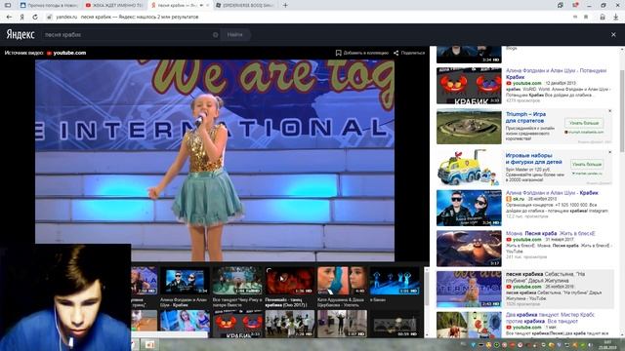Screen dimensions: 625x351
Task: Click the taskbar clock and date
Action: tap(608, 344)
